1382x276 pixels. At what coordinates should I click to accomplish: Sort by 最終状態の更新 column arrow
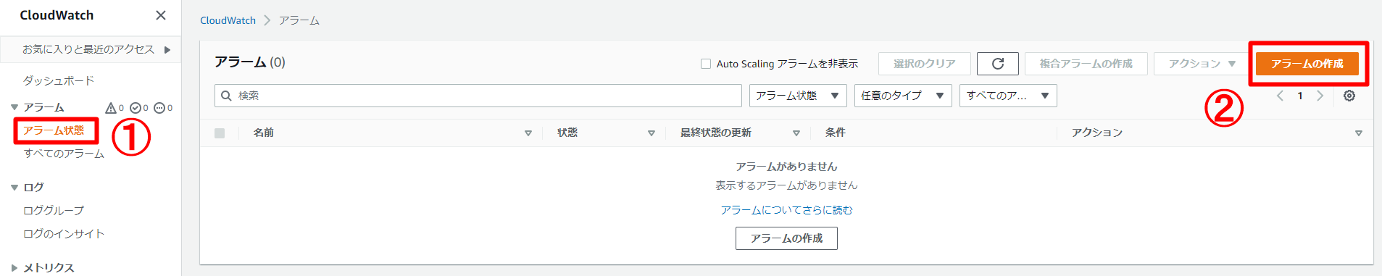796,133
